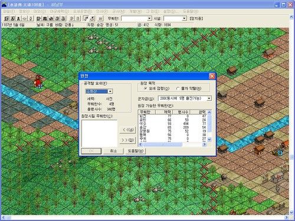Click the first icon in the main toolbar
This screenshot has width=295, height=221.
(6, 18)
